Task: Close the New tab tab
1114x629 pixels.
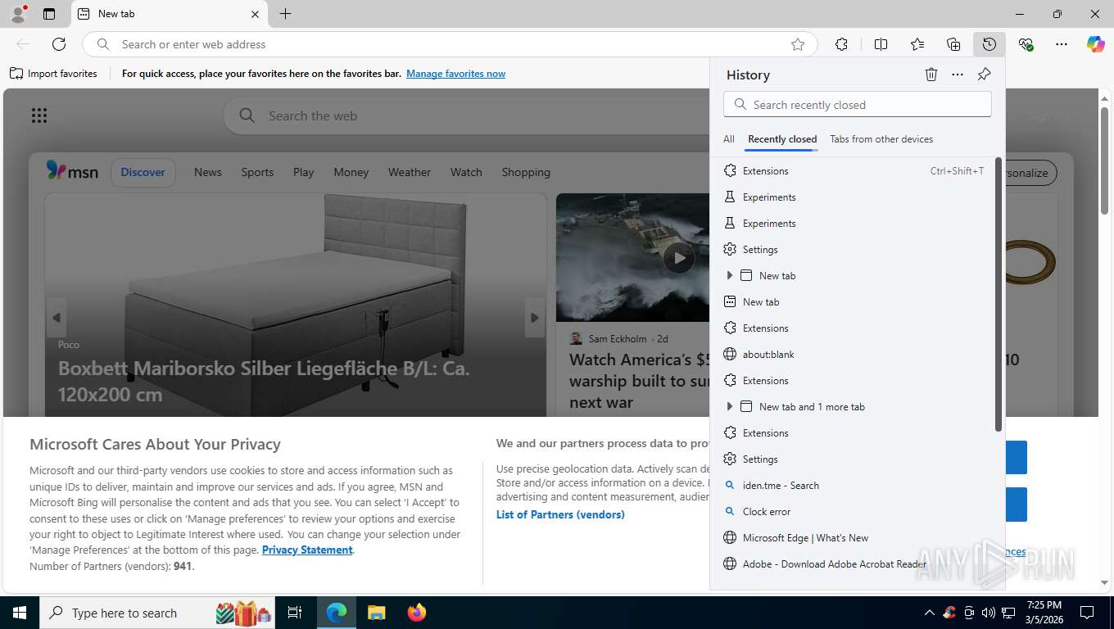Action: tap(255, 14)
